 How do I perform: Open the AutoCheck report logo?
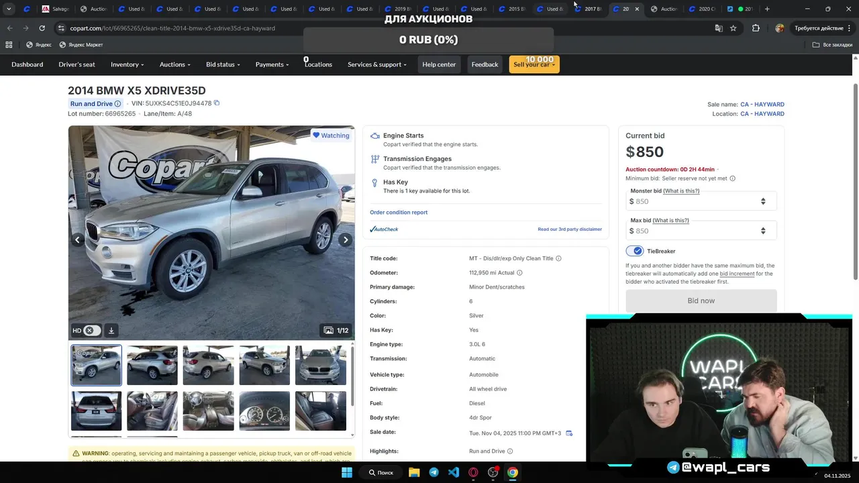coord(384,229)
